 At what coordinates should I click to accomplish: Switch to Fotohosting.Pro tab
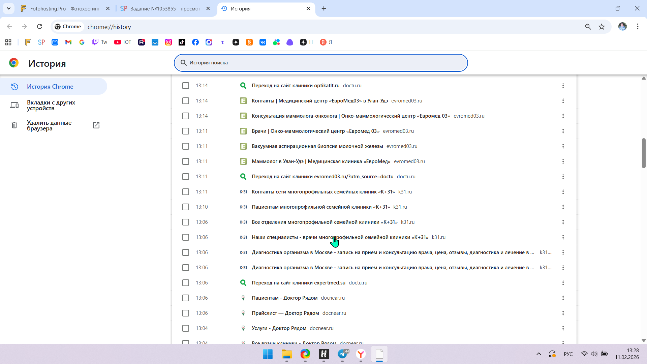point(65,8)
